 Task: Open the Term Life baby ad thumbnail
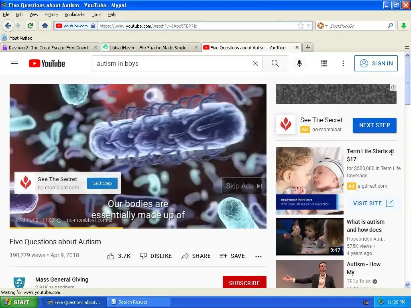coord(309,181)
